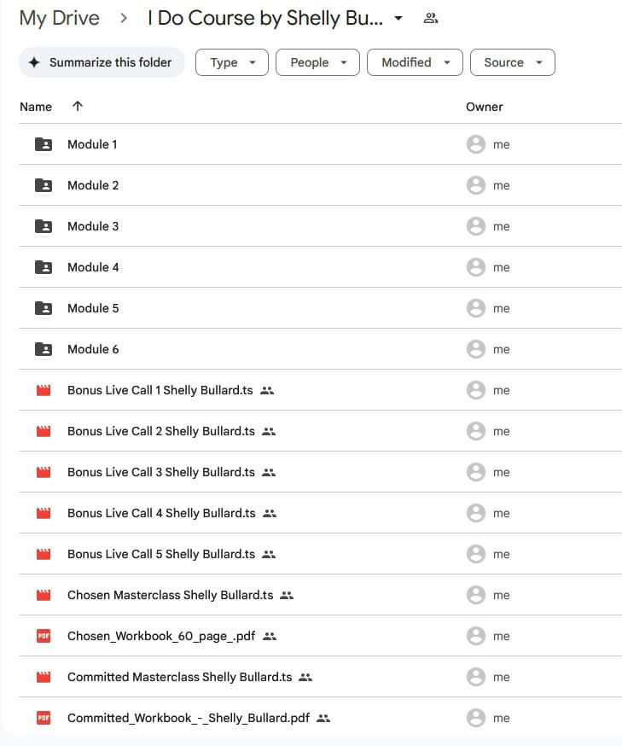Image resolution: width=622 pixels, height=746 pixels.
Task: Click shared icon next to Bonus Live Call 2
Action: click(x=269, y=432)
